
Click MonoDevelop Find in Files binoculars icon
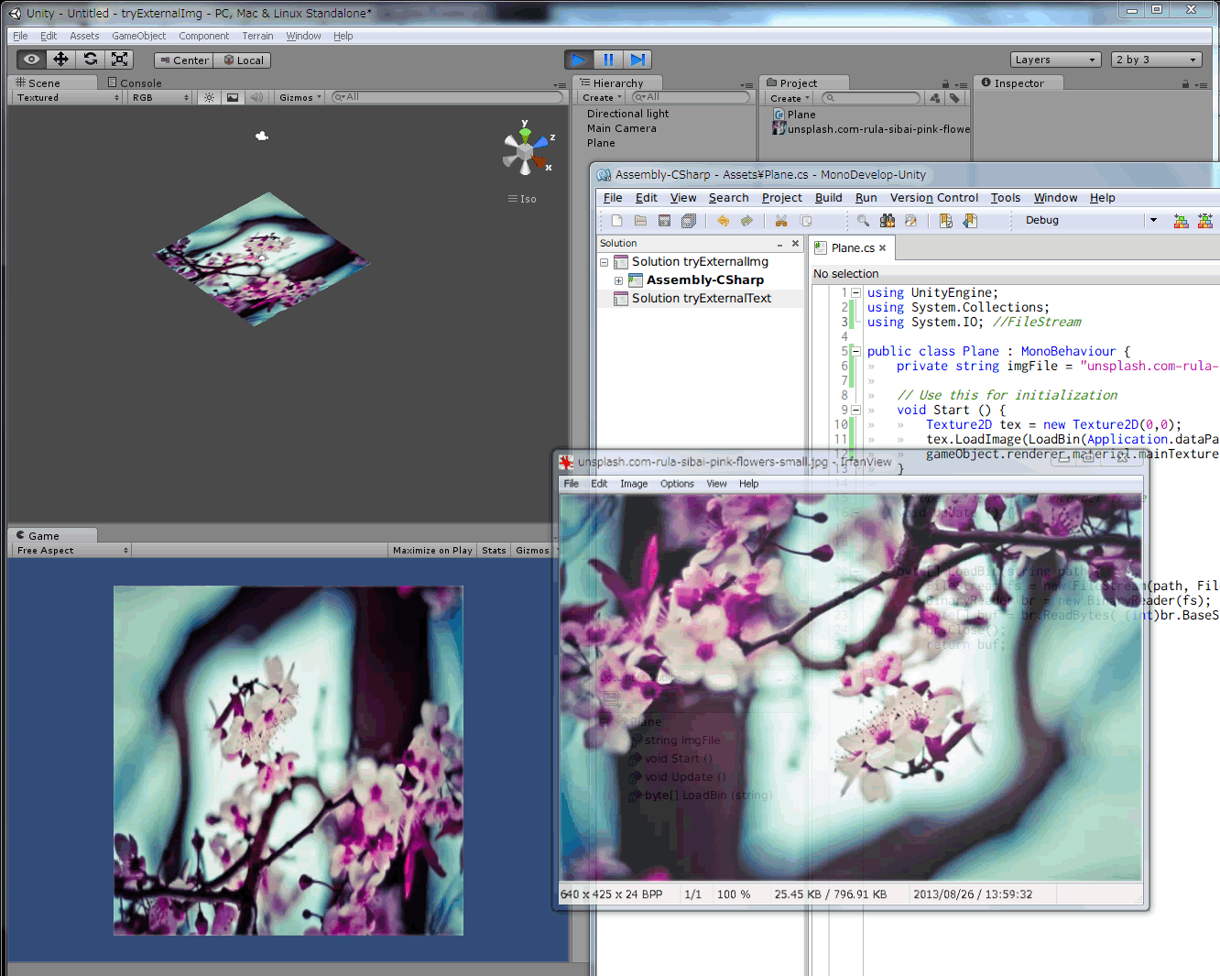pyautogui.click(x=887, y=221)
